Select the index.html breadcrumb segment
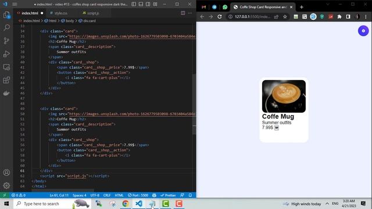The width and height of the screenshot is (372, 209). [x=30, y=21]
